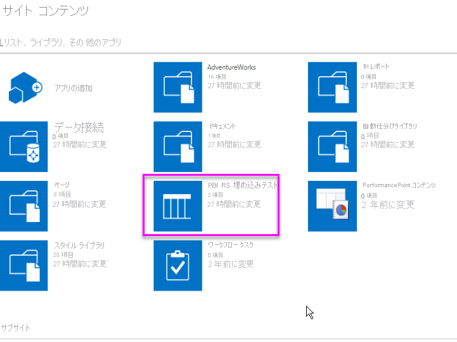
Task: Open the スタイル ライブラリ tile icon
Action: [x=23, y=266]
